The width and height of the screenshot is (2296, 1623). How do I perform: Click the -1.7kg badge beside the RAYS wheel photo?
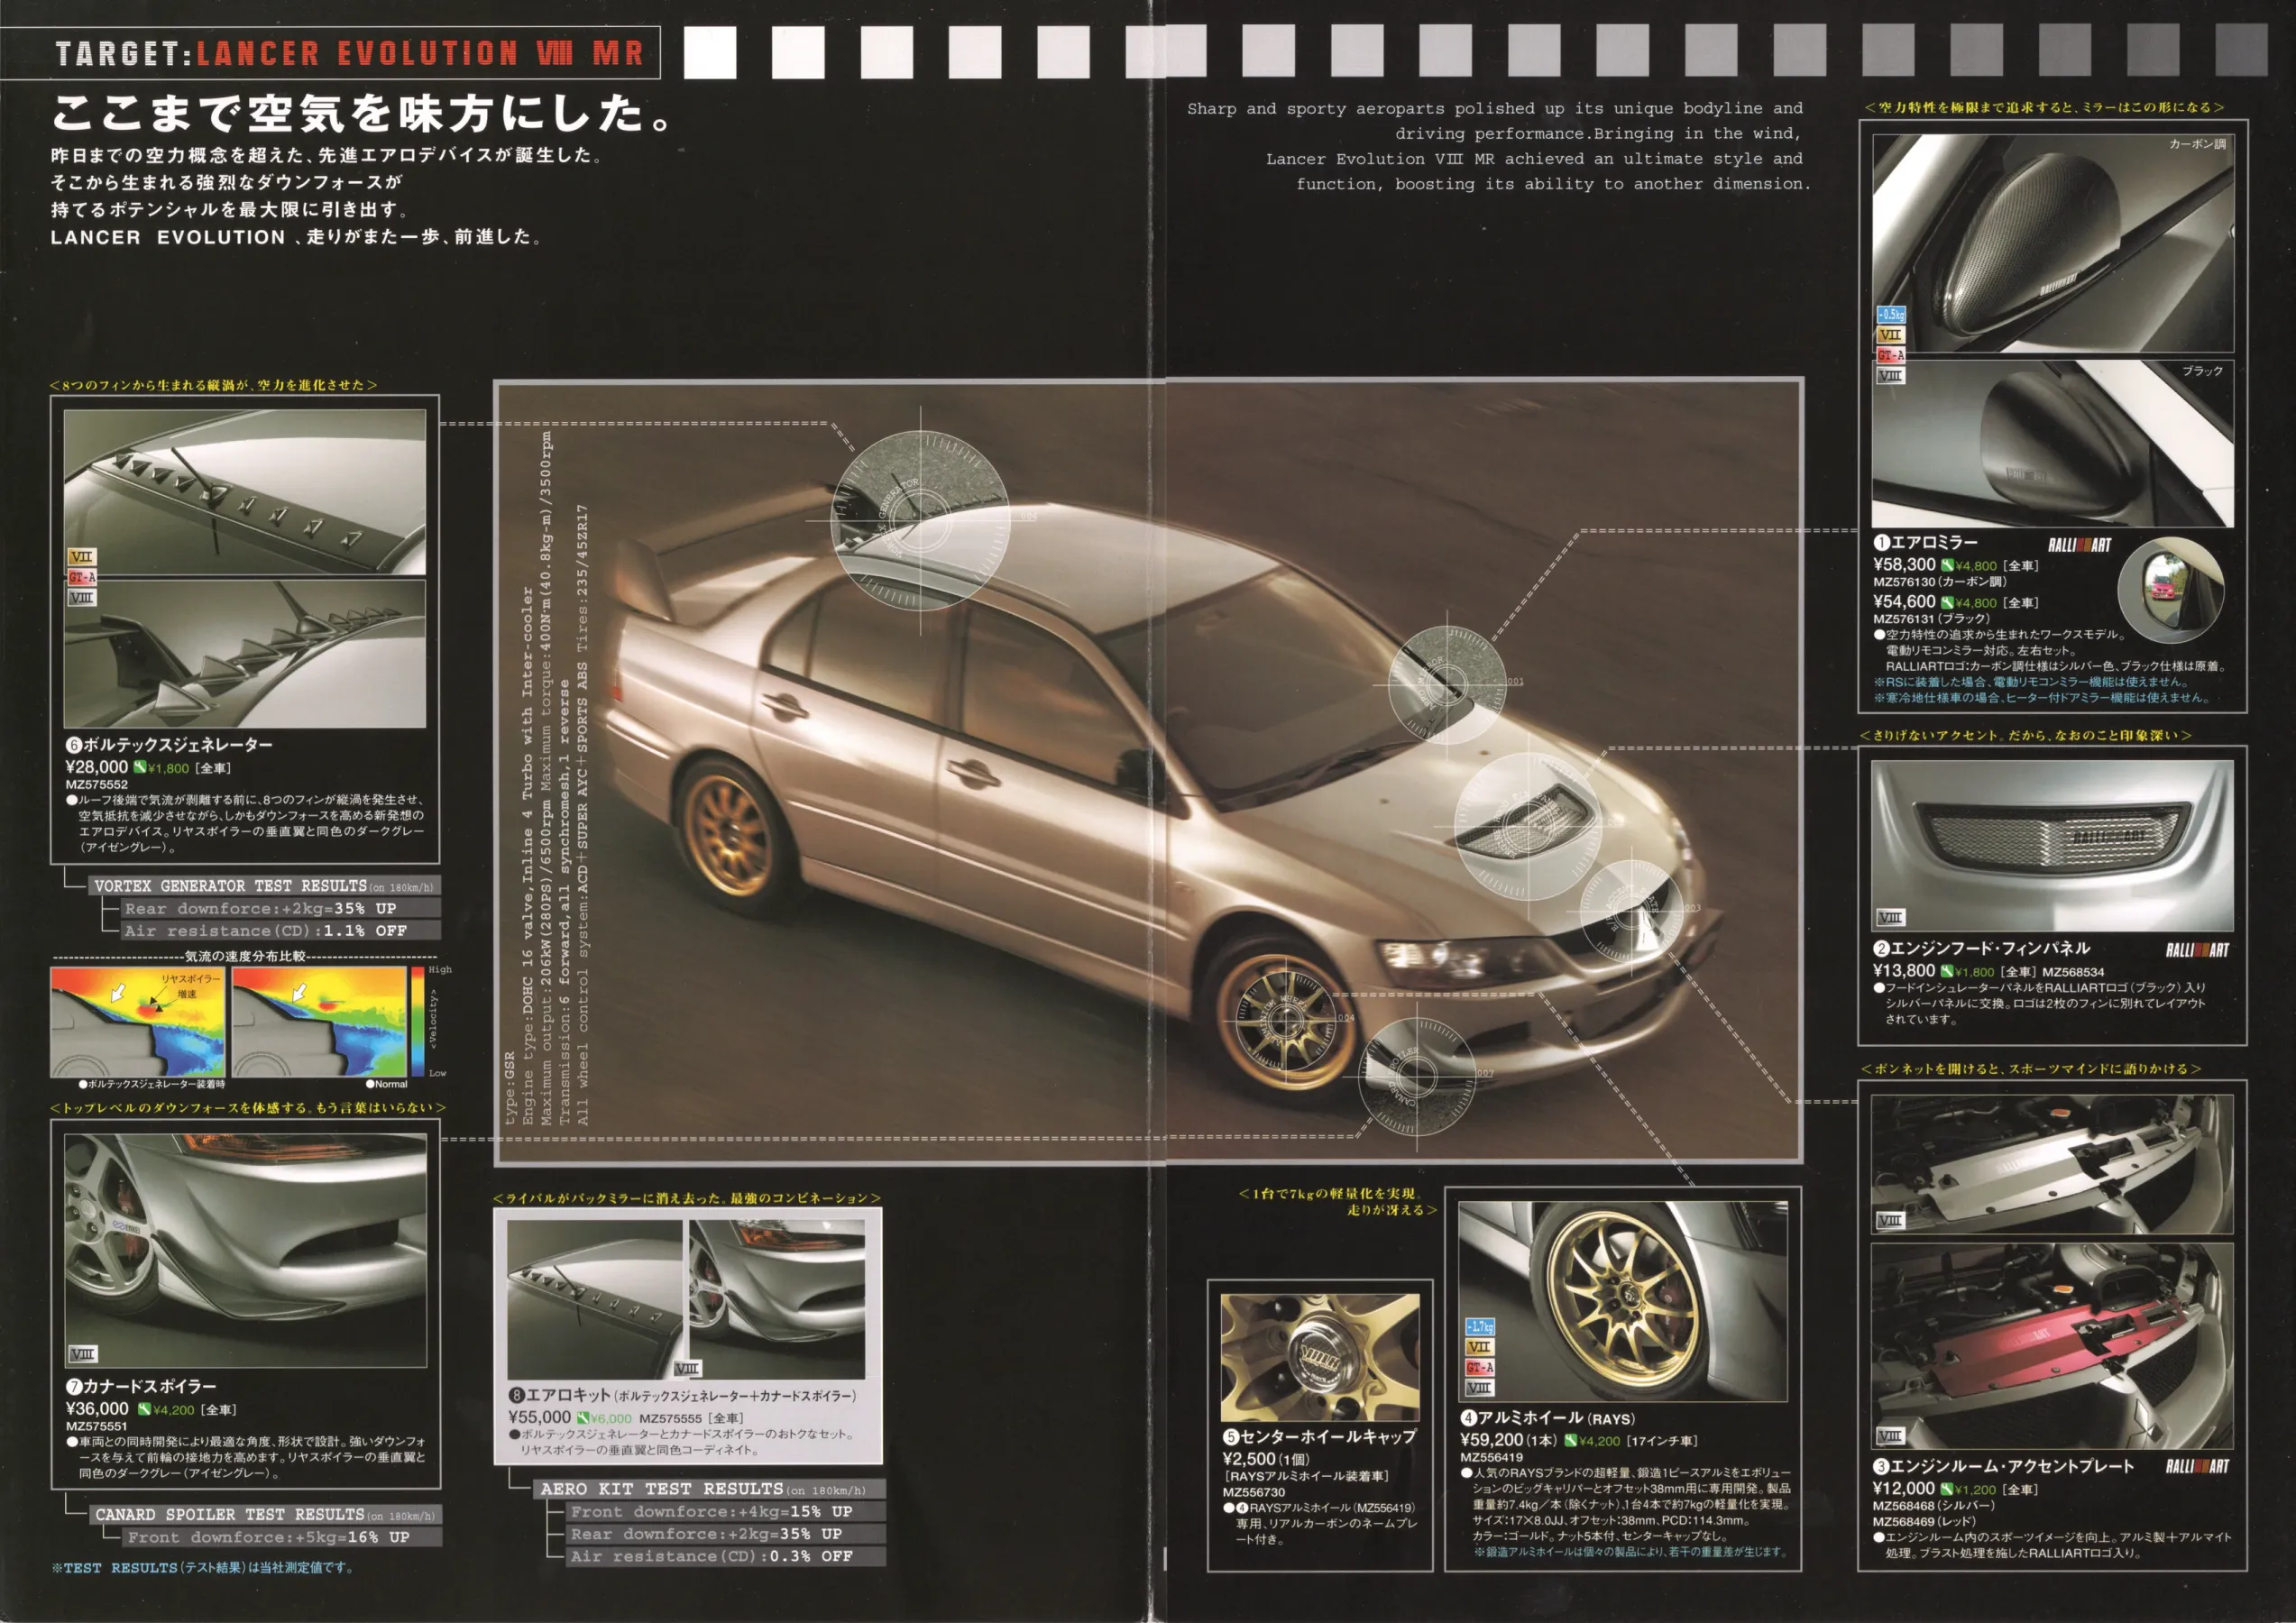click(x=1480, y=1327)
